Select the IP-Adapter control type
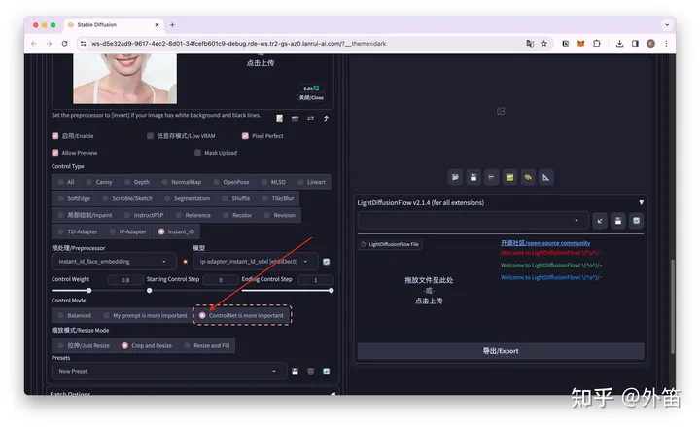Viewport: 700px width, 427px height. 127,231
